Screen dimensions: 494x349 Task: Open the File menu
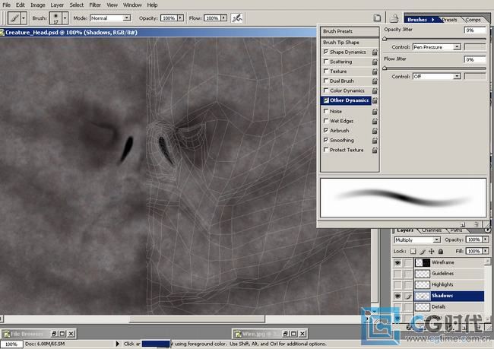click(x=6, y=5)
